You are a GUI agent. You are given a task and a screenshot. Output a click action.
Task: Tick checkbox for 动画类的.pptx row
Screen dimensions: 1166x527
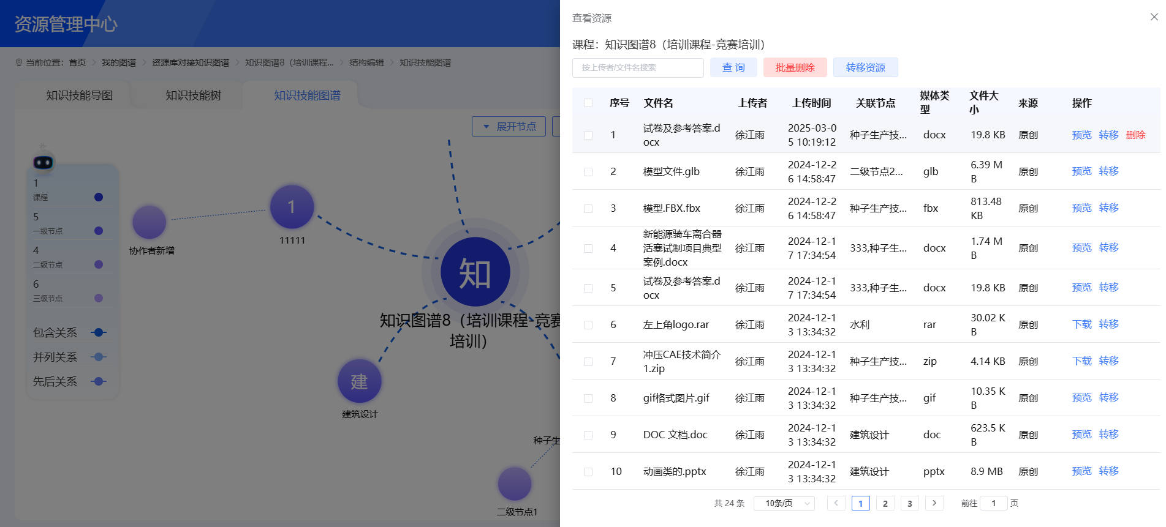[x=588, y=471]
